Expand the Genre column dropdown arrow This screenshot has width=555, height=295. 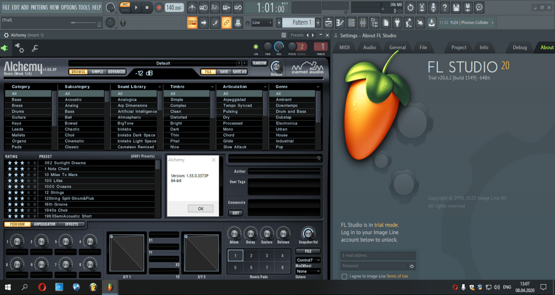click(x=318, y=87)
